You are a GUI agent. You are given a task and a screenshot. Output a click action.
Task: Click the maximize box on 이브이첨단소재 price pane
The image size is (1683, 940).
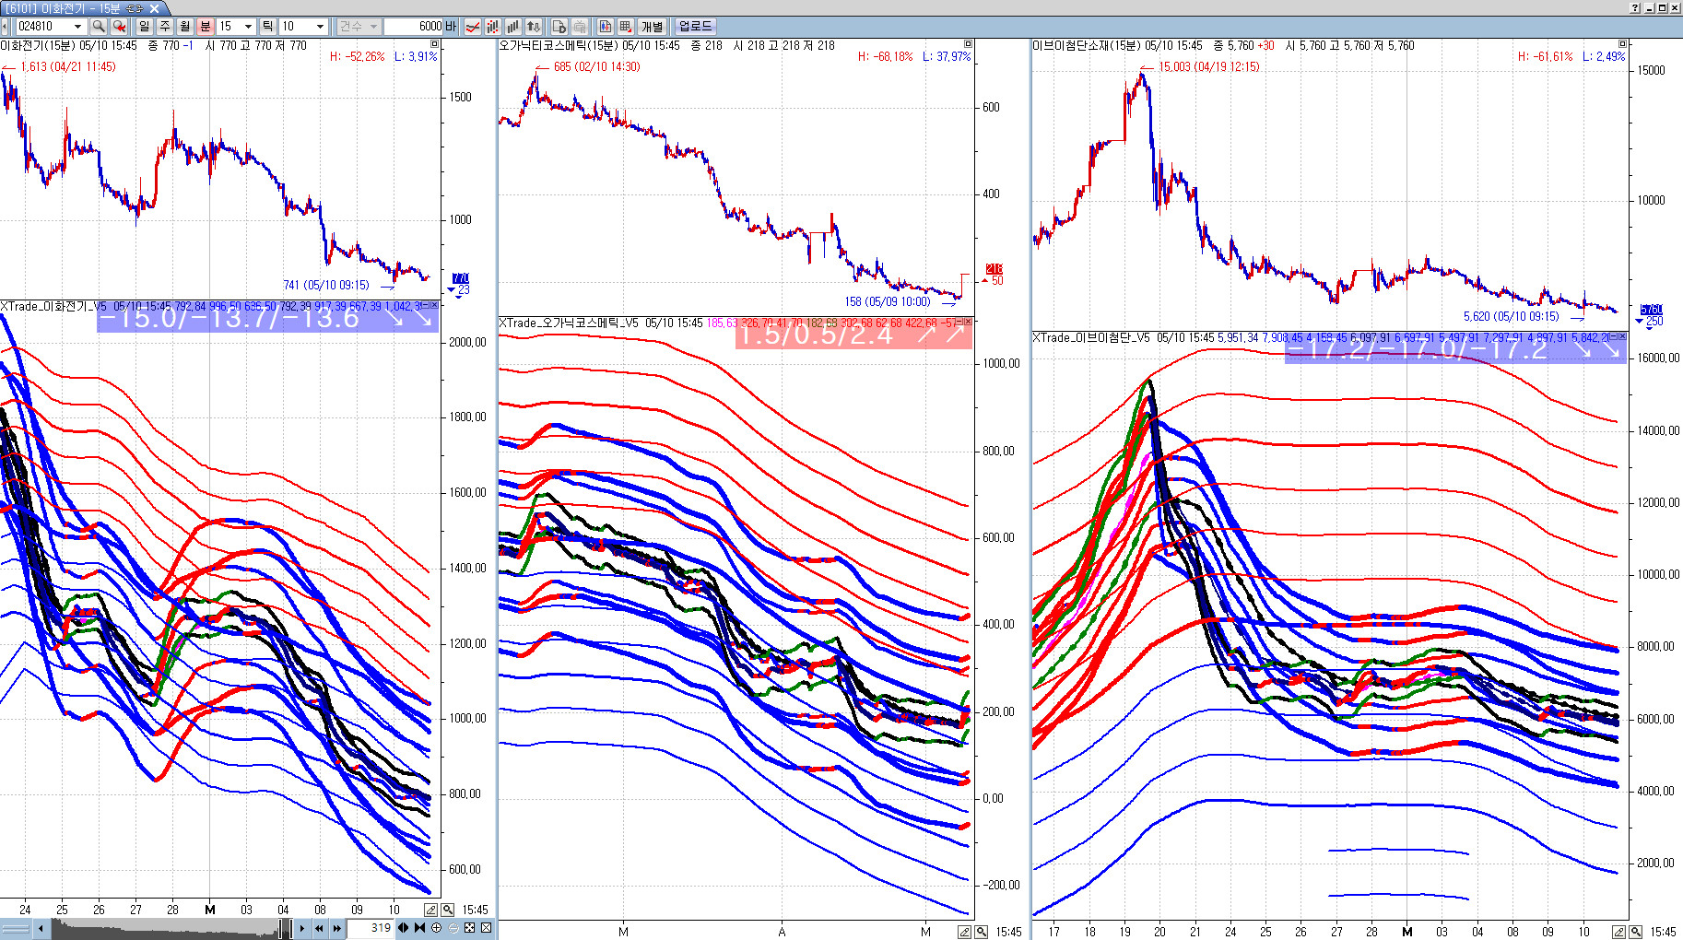(1622, 43)
